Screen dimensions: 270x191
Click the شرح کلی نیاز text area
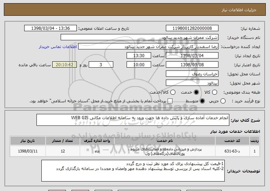pyautogui.click(x=133, y=120)
